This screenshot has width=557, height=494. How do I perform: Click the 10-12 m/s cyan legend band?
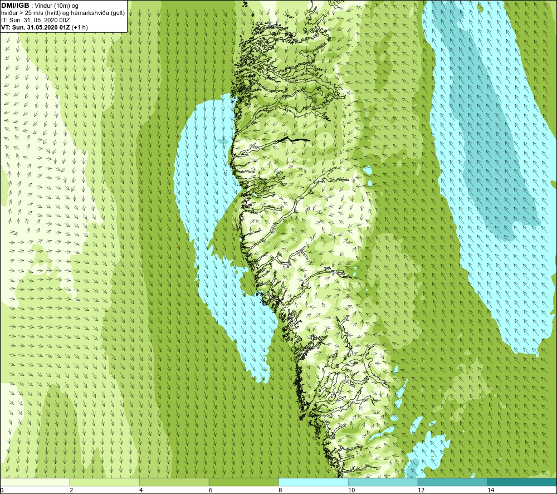(x=383, y=482)
